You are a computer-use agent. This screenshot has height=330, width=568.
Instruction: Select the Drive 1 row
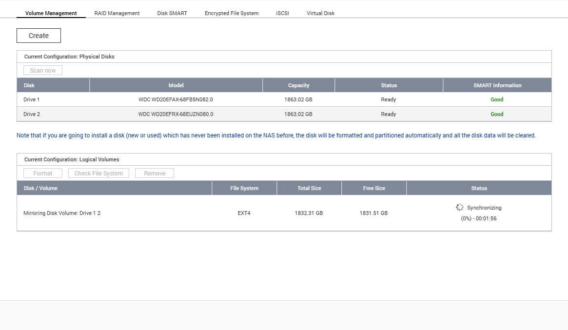click(x=32, y=99)
